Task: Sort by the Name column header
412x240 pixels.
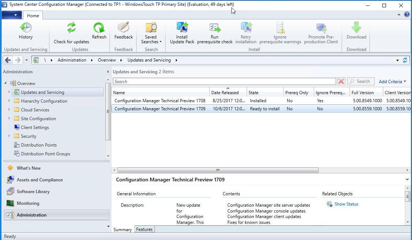Action: click(x=160, y=93)
